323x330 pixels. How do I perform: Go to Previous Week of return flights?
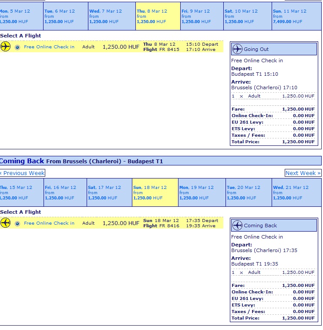tap(22, 173)
